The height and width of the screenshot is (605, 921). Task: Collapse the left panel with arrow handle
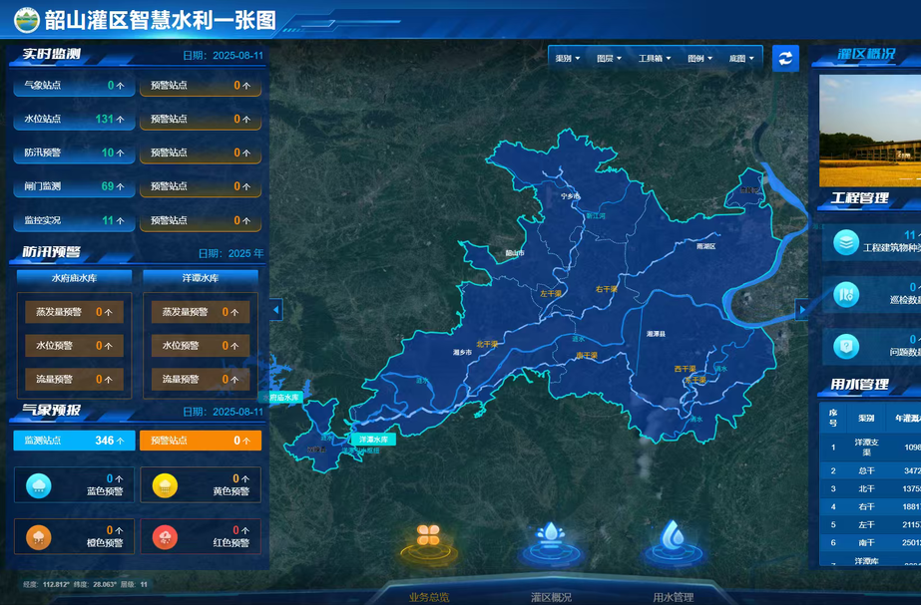276,310
